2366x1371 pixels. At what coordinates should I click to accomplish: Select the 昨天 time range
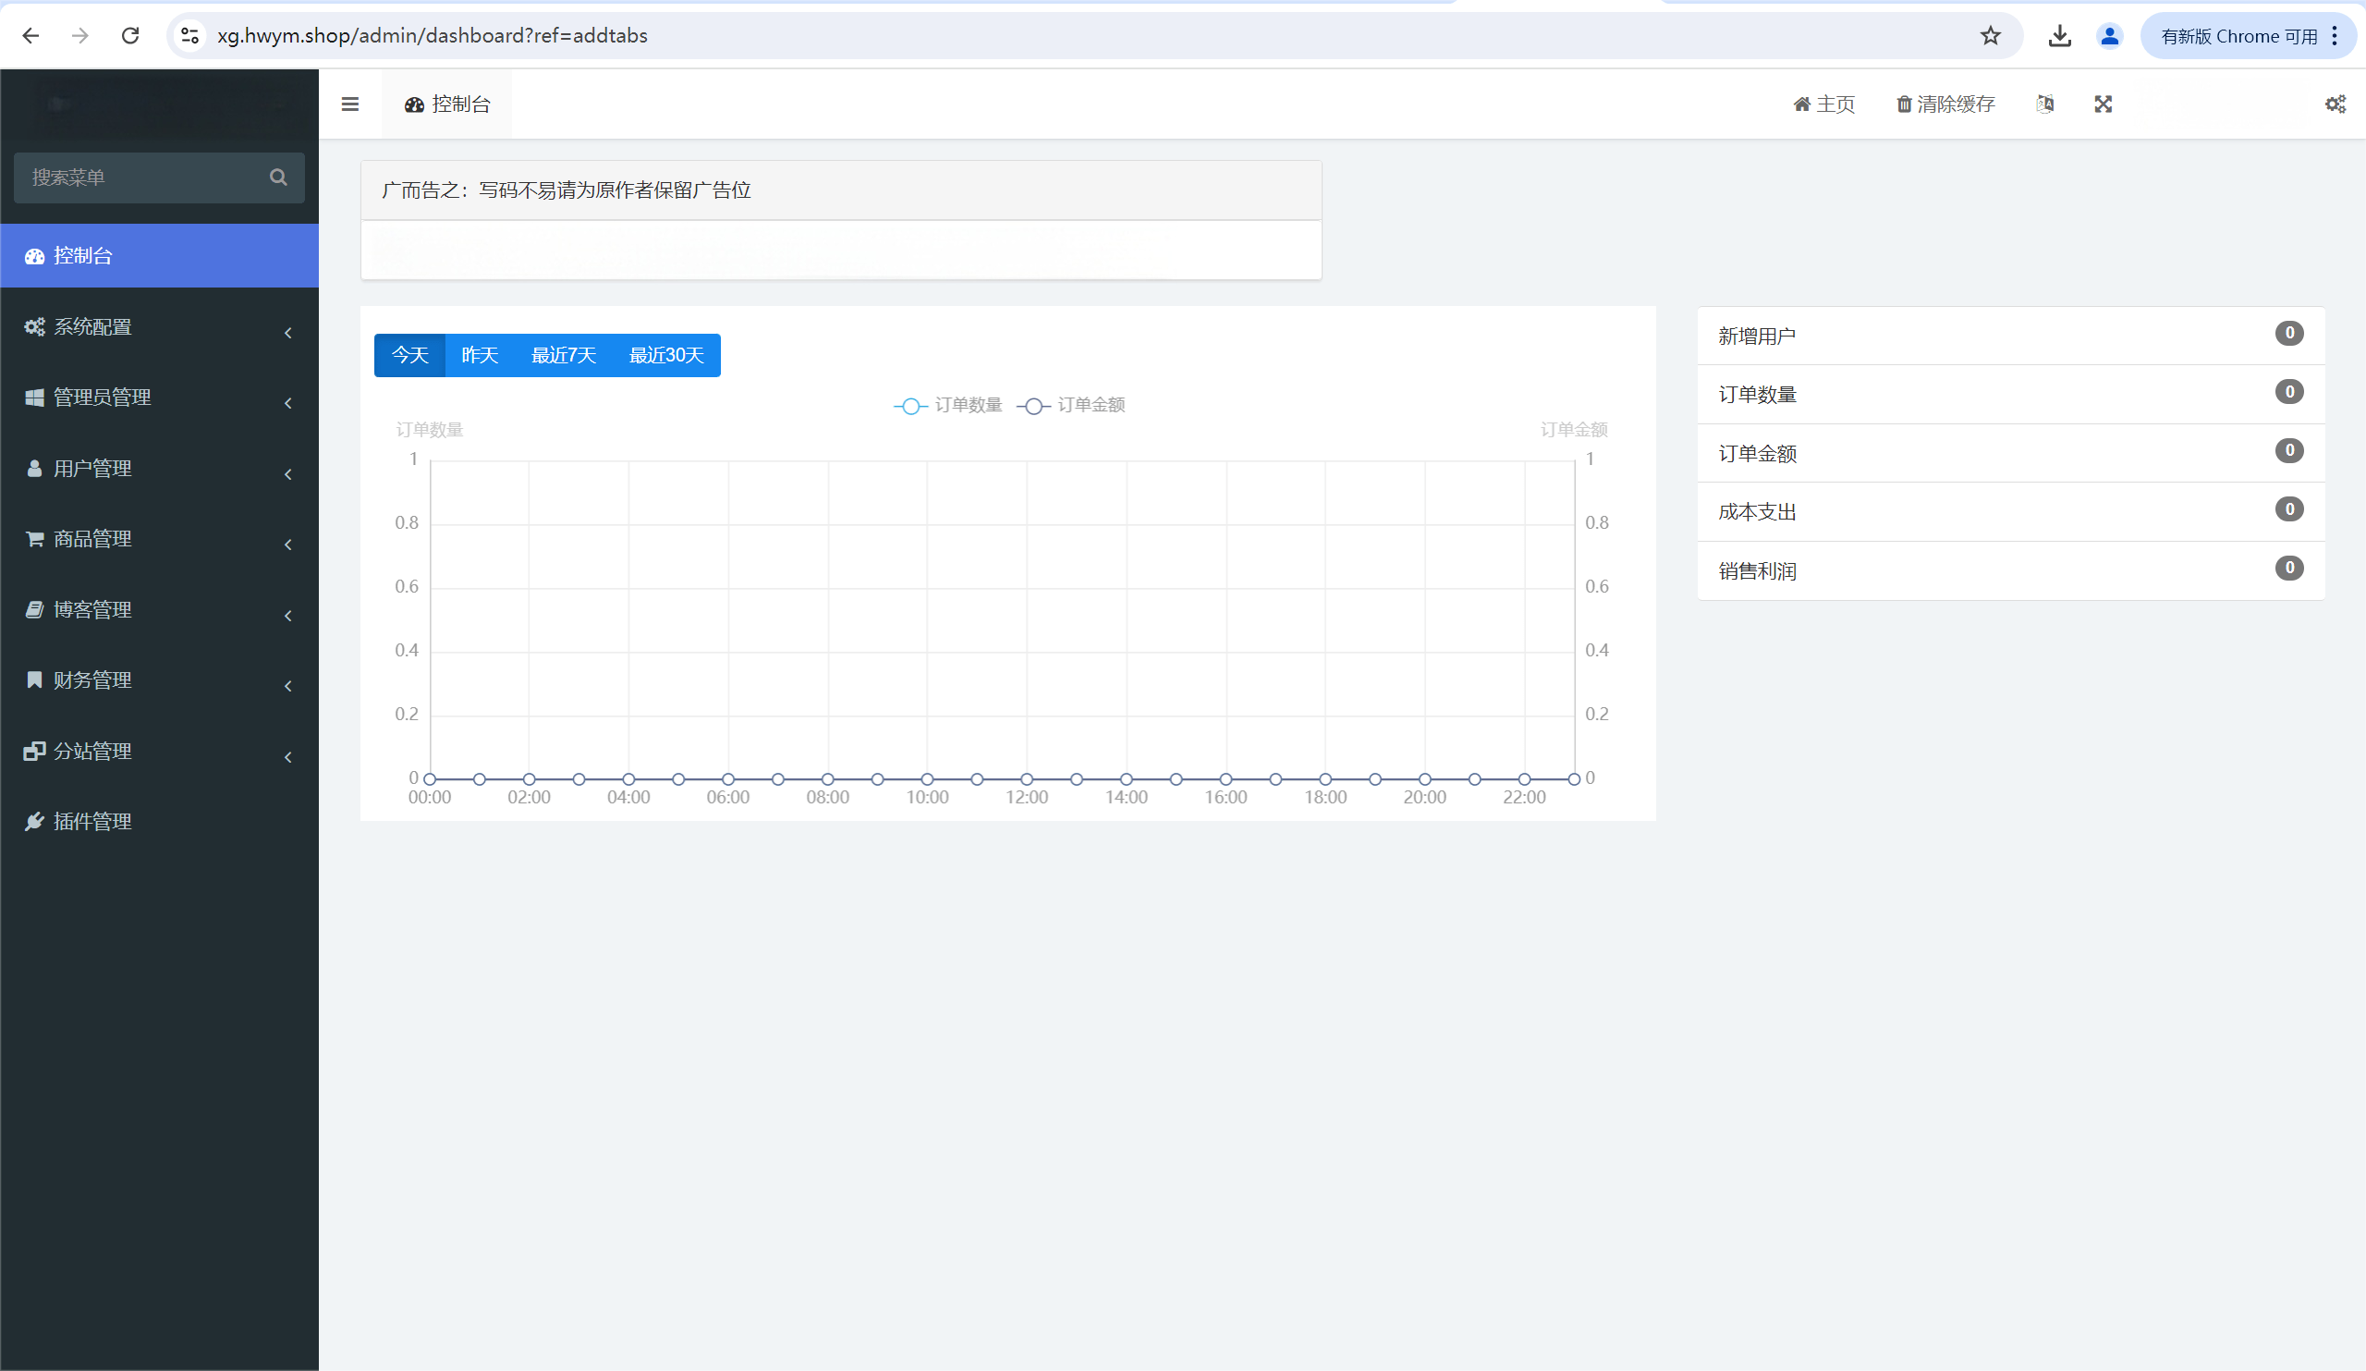pos(479,356)
